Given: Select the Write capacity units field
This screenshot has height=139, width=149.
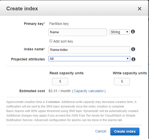Looking at the screenshot, I should [122, 82].
